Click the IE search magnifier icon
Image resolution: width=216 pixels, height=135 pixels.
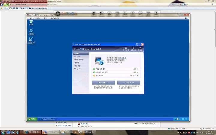pos(213,4)
